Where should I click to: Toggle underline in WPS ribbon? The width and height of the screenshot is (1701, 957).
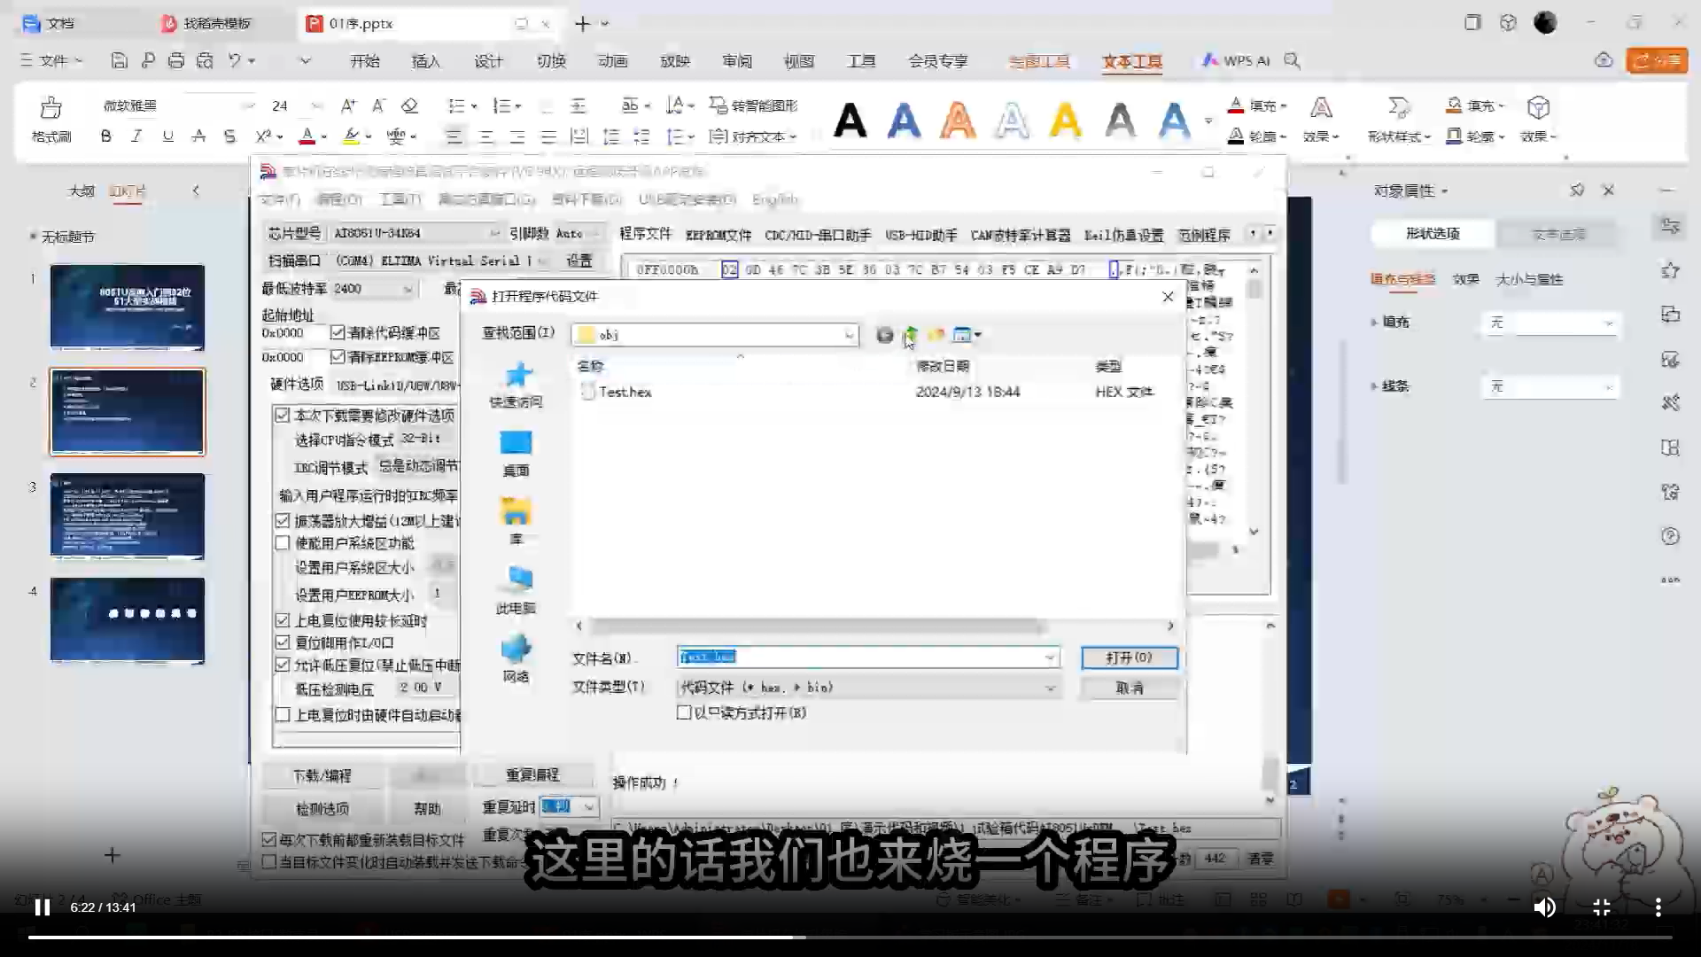[x=167, y=136]
